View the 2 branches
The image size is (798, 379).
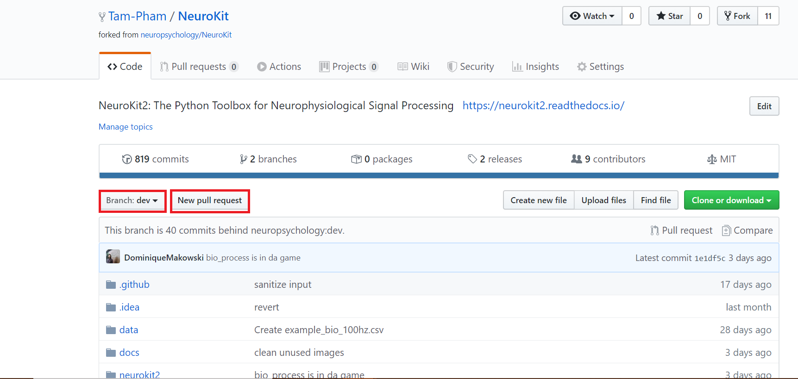pos(269,159)
